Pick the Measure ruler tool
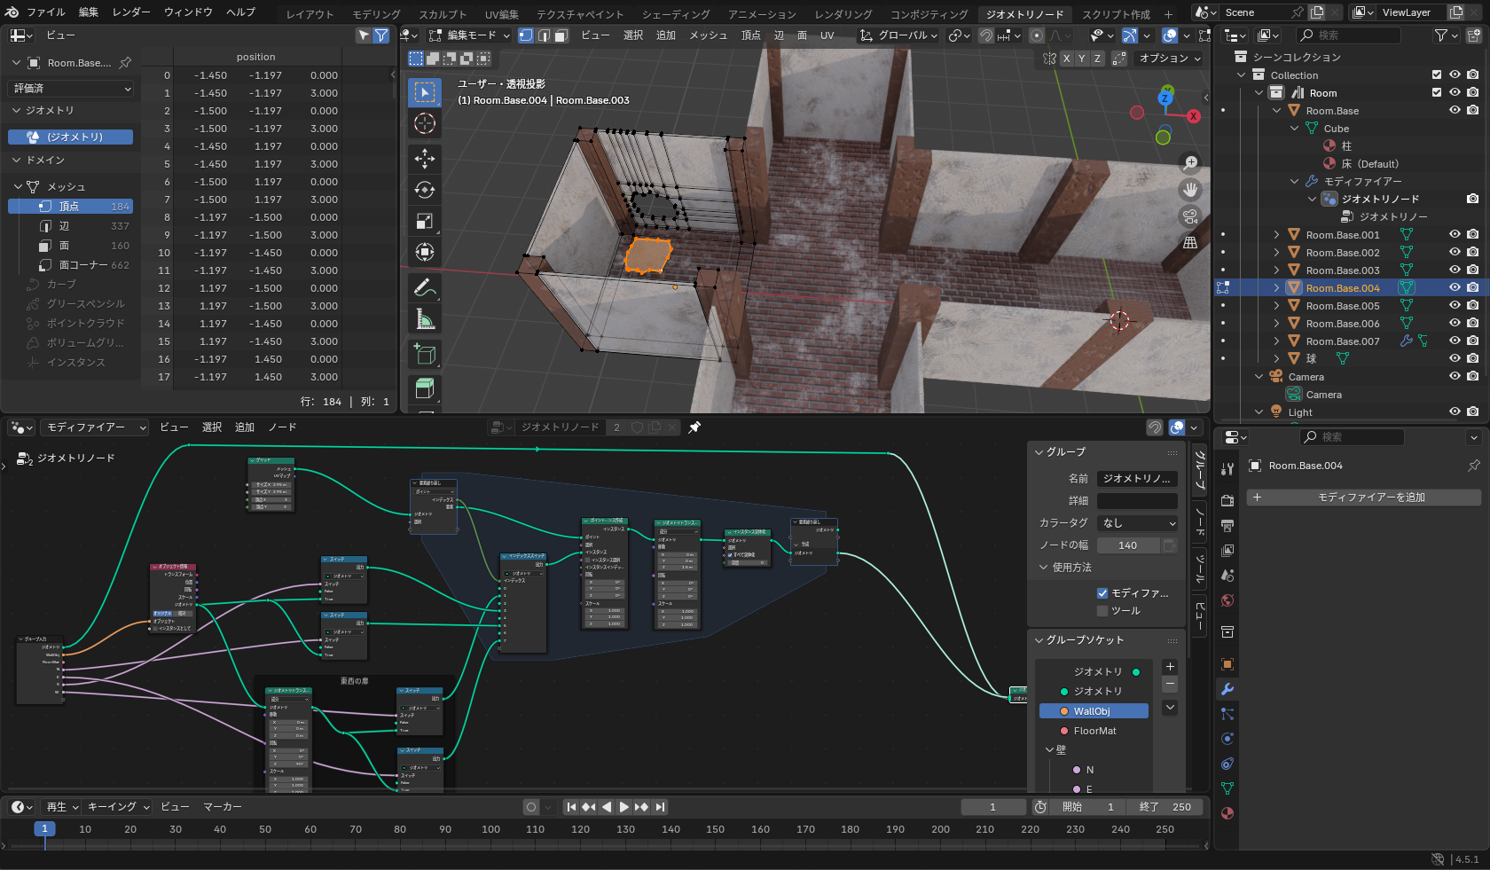The image size is (1490, 870). point(425,319)
